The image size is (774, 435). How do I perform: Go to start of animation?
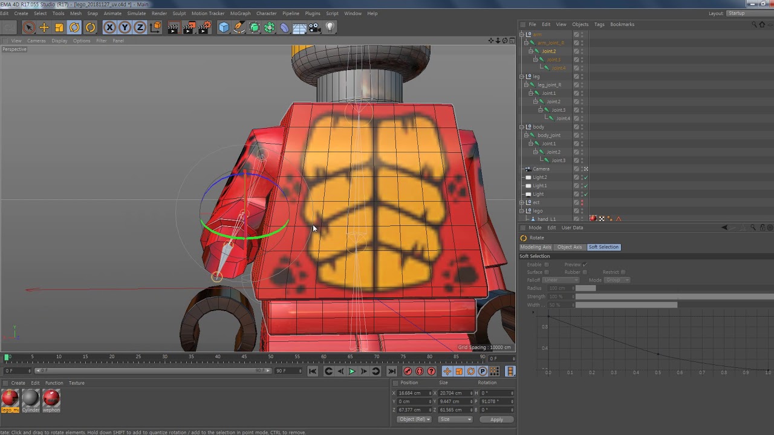(x=313, y=371)
